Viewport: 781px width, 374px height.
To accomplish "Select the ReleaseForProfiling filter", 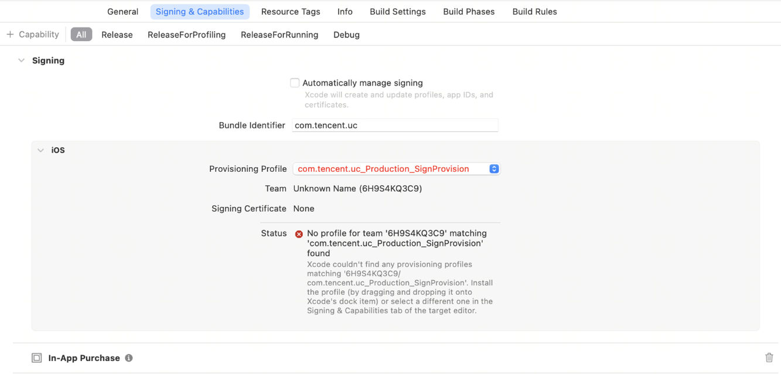I will pos(186,34).
